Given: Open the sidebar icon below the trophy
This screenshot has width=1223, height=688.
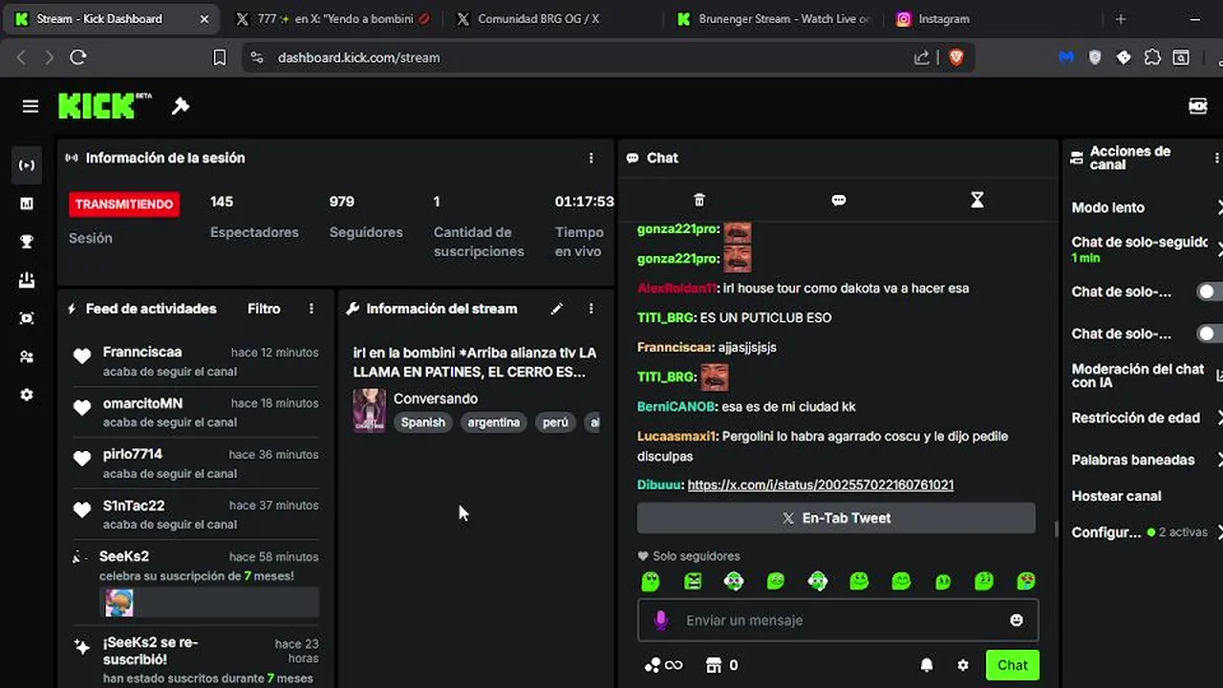Looking at the screenshot, I should click(x=27, y=280).
